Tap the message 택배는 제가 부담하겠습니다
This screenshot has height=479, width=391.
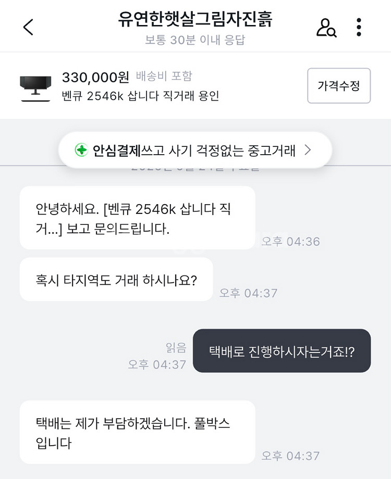(137, 433)
